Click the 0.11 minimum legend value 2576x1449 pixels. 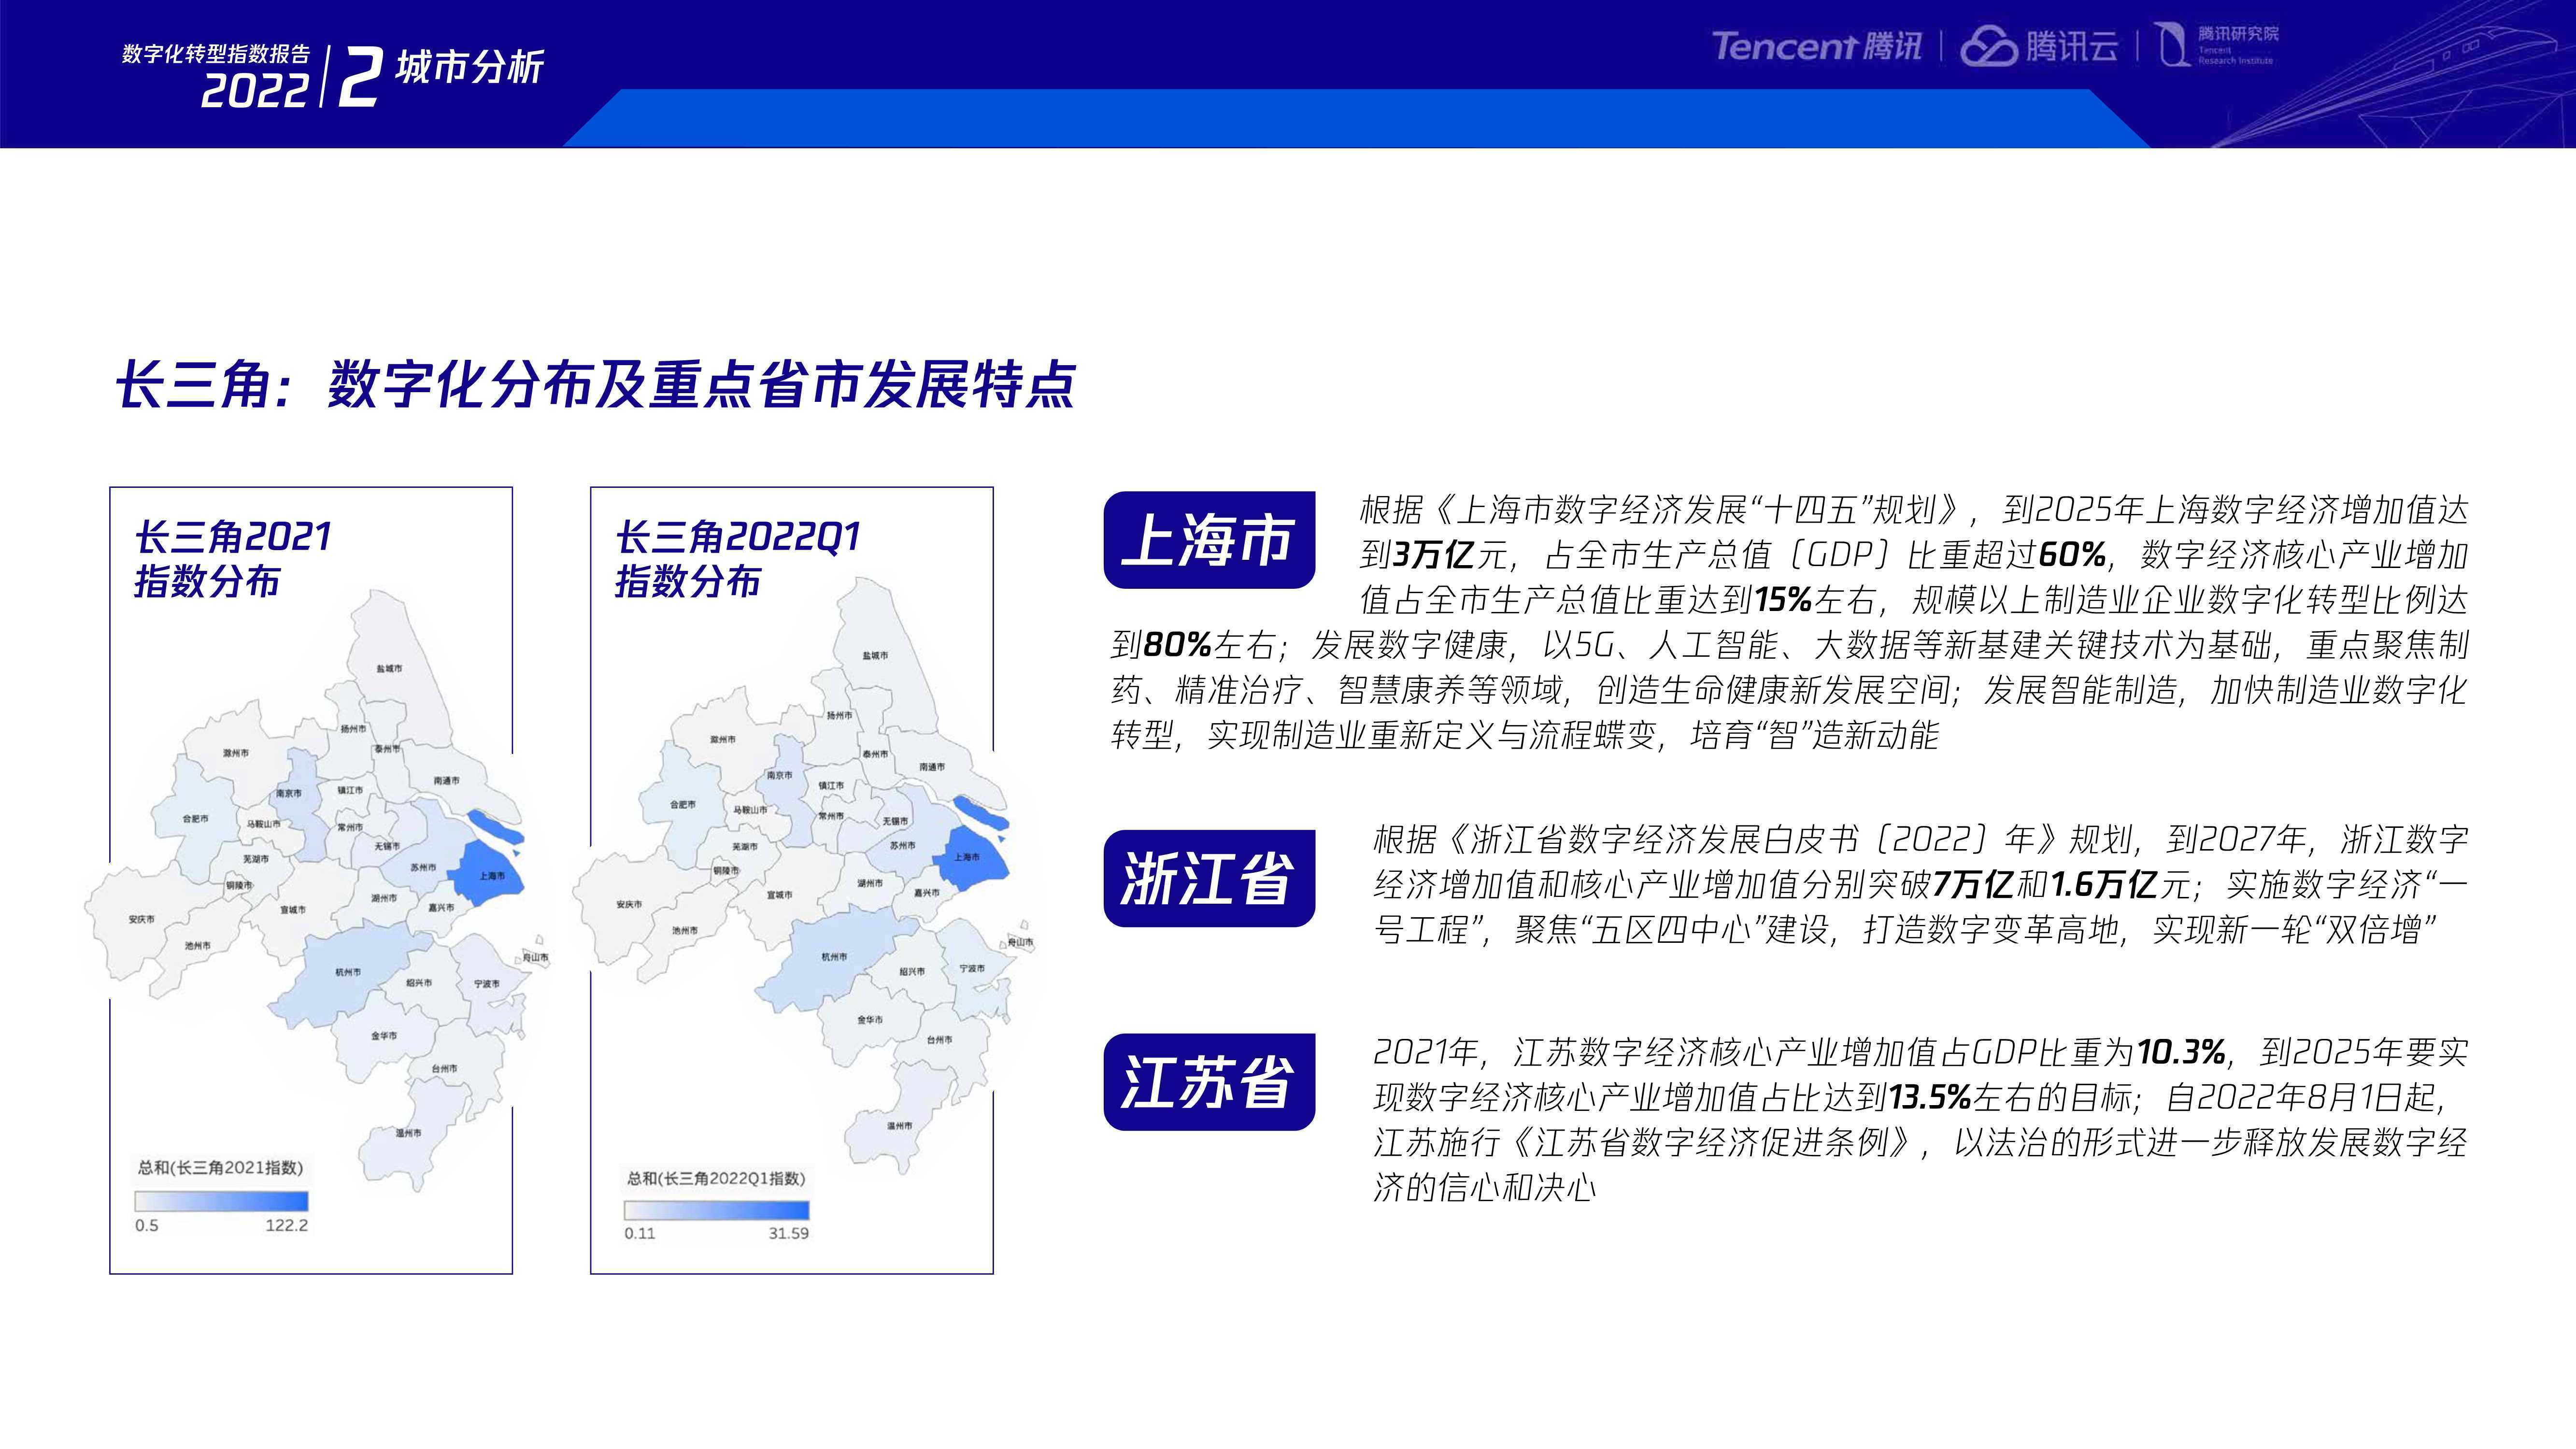[640, 1233]
